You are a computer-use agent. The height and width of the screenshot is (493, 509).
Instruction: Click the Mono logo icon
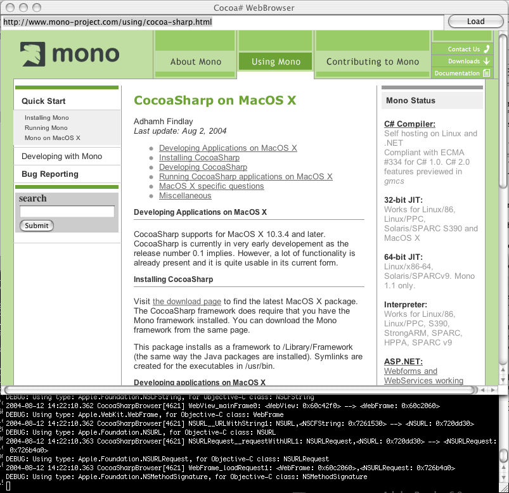[33, 54]
